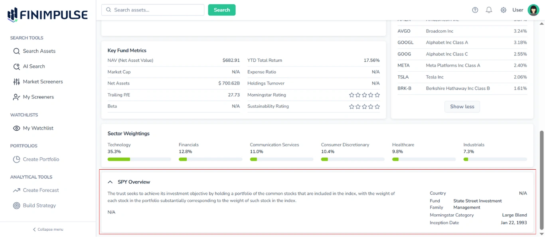Select Create Forecast tool
This screenshot has width=545, height=237.
point(41,190)
